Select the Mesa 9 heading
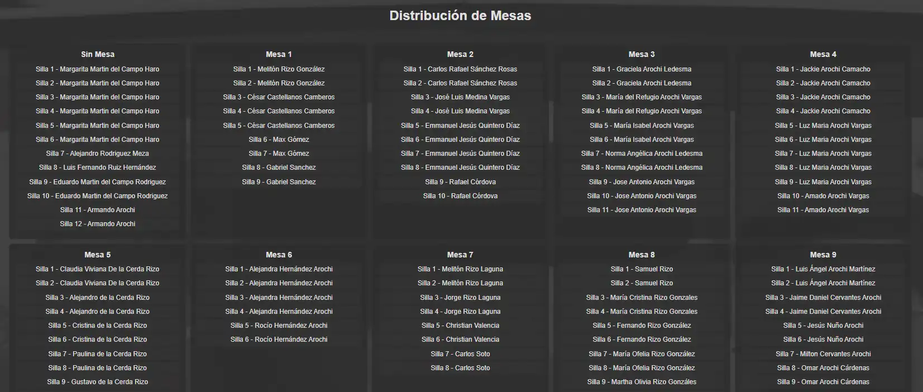Viewport: 923px width, 392px height. click(823, 255)
